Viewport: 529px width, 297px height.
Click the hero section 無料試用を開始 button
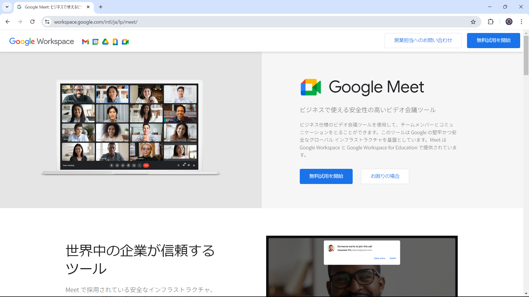click(326, 176)
